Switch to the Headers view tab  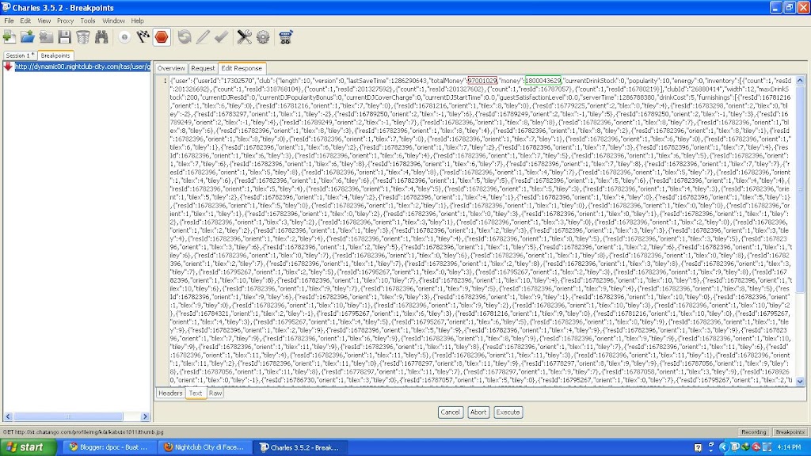tap(170, 393)
